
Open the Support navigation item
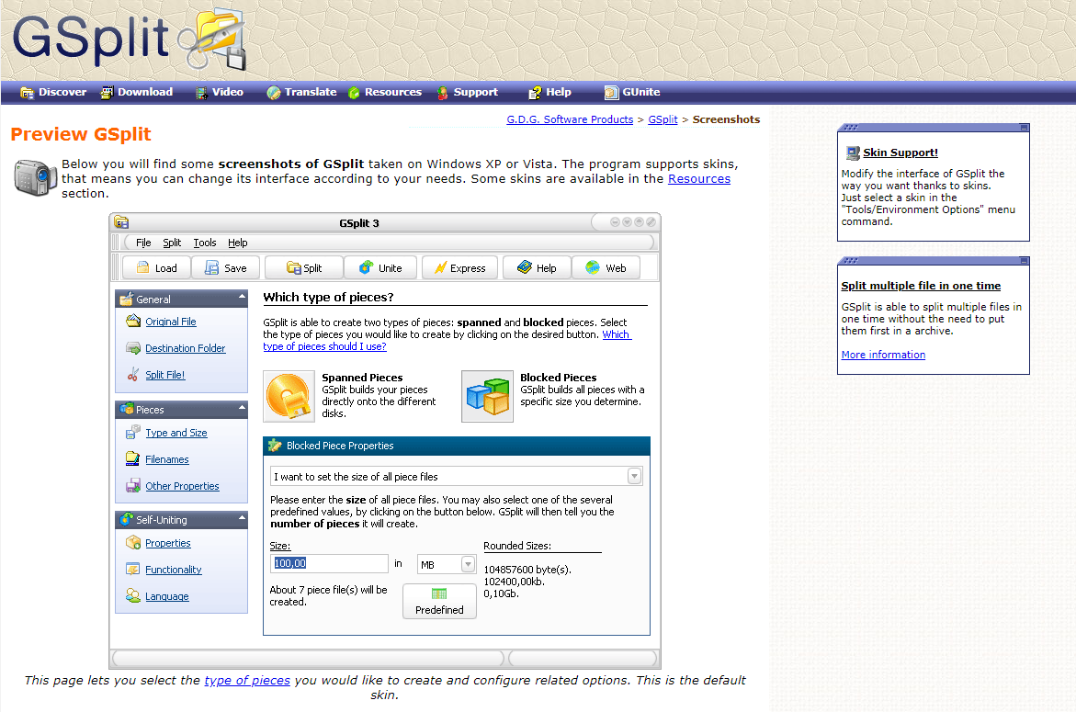tap(468, 92)
